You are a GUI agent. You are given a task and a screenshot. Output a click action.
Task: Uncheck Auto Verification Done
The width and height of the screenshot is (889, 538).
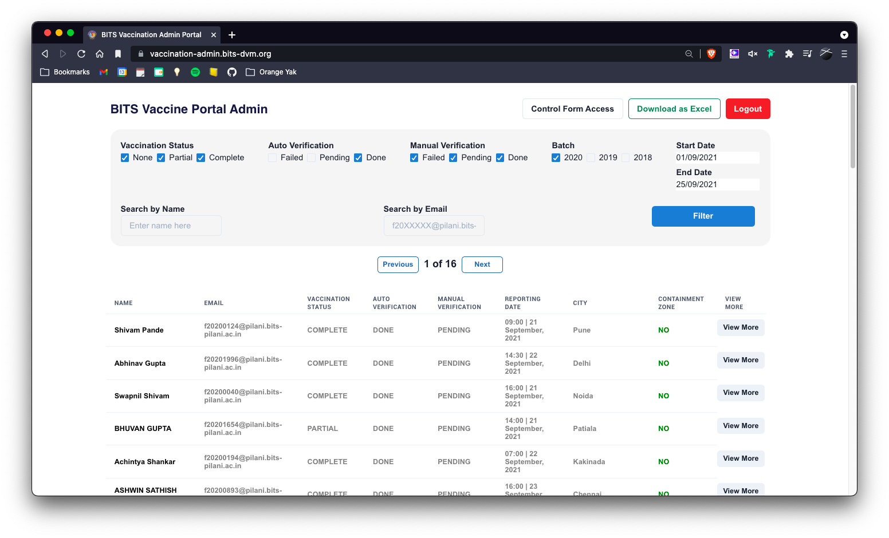click(x=358, y=158)
